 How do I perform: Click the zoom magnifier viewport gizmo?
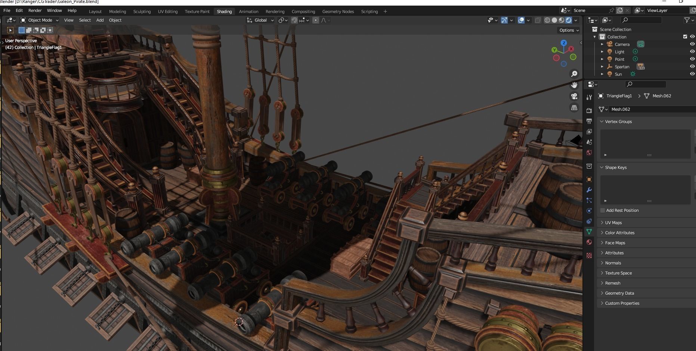(574, 74)
